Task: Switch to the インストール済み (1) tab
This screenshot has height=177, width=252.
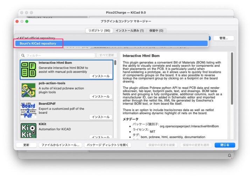Action: click(x=129, y=30)
